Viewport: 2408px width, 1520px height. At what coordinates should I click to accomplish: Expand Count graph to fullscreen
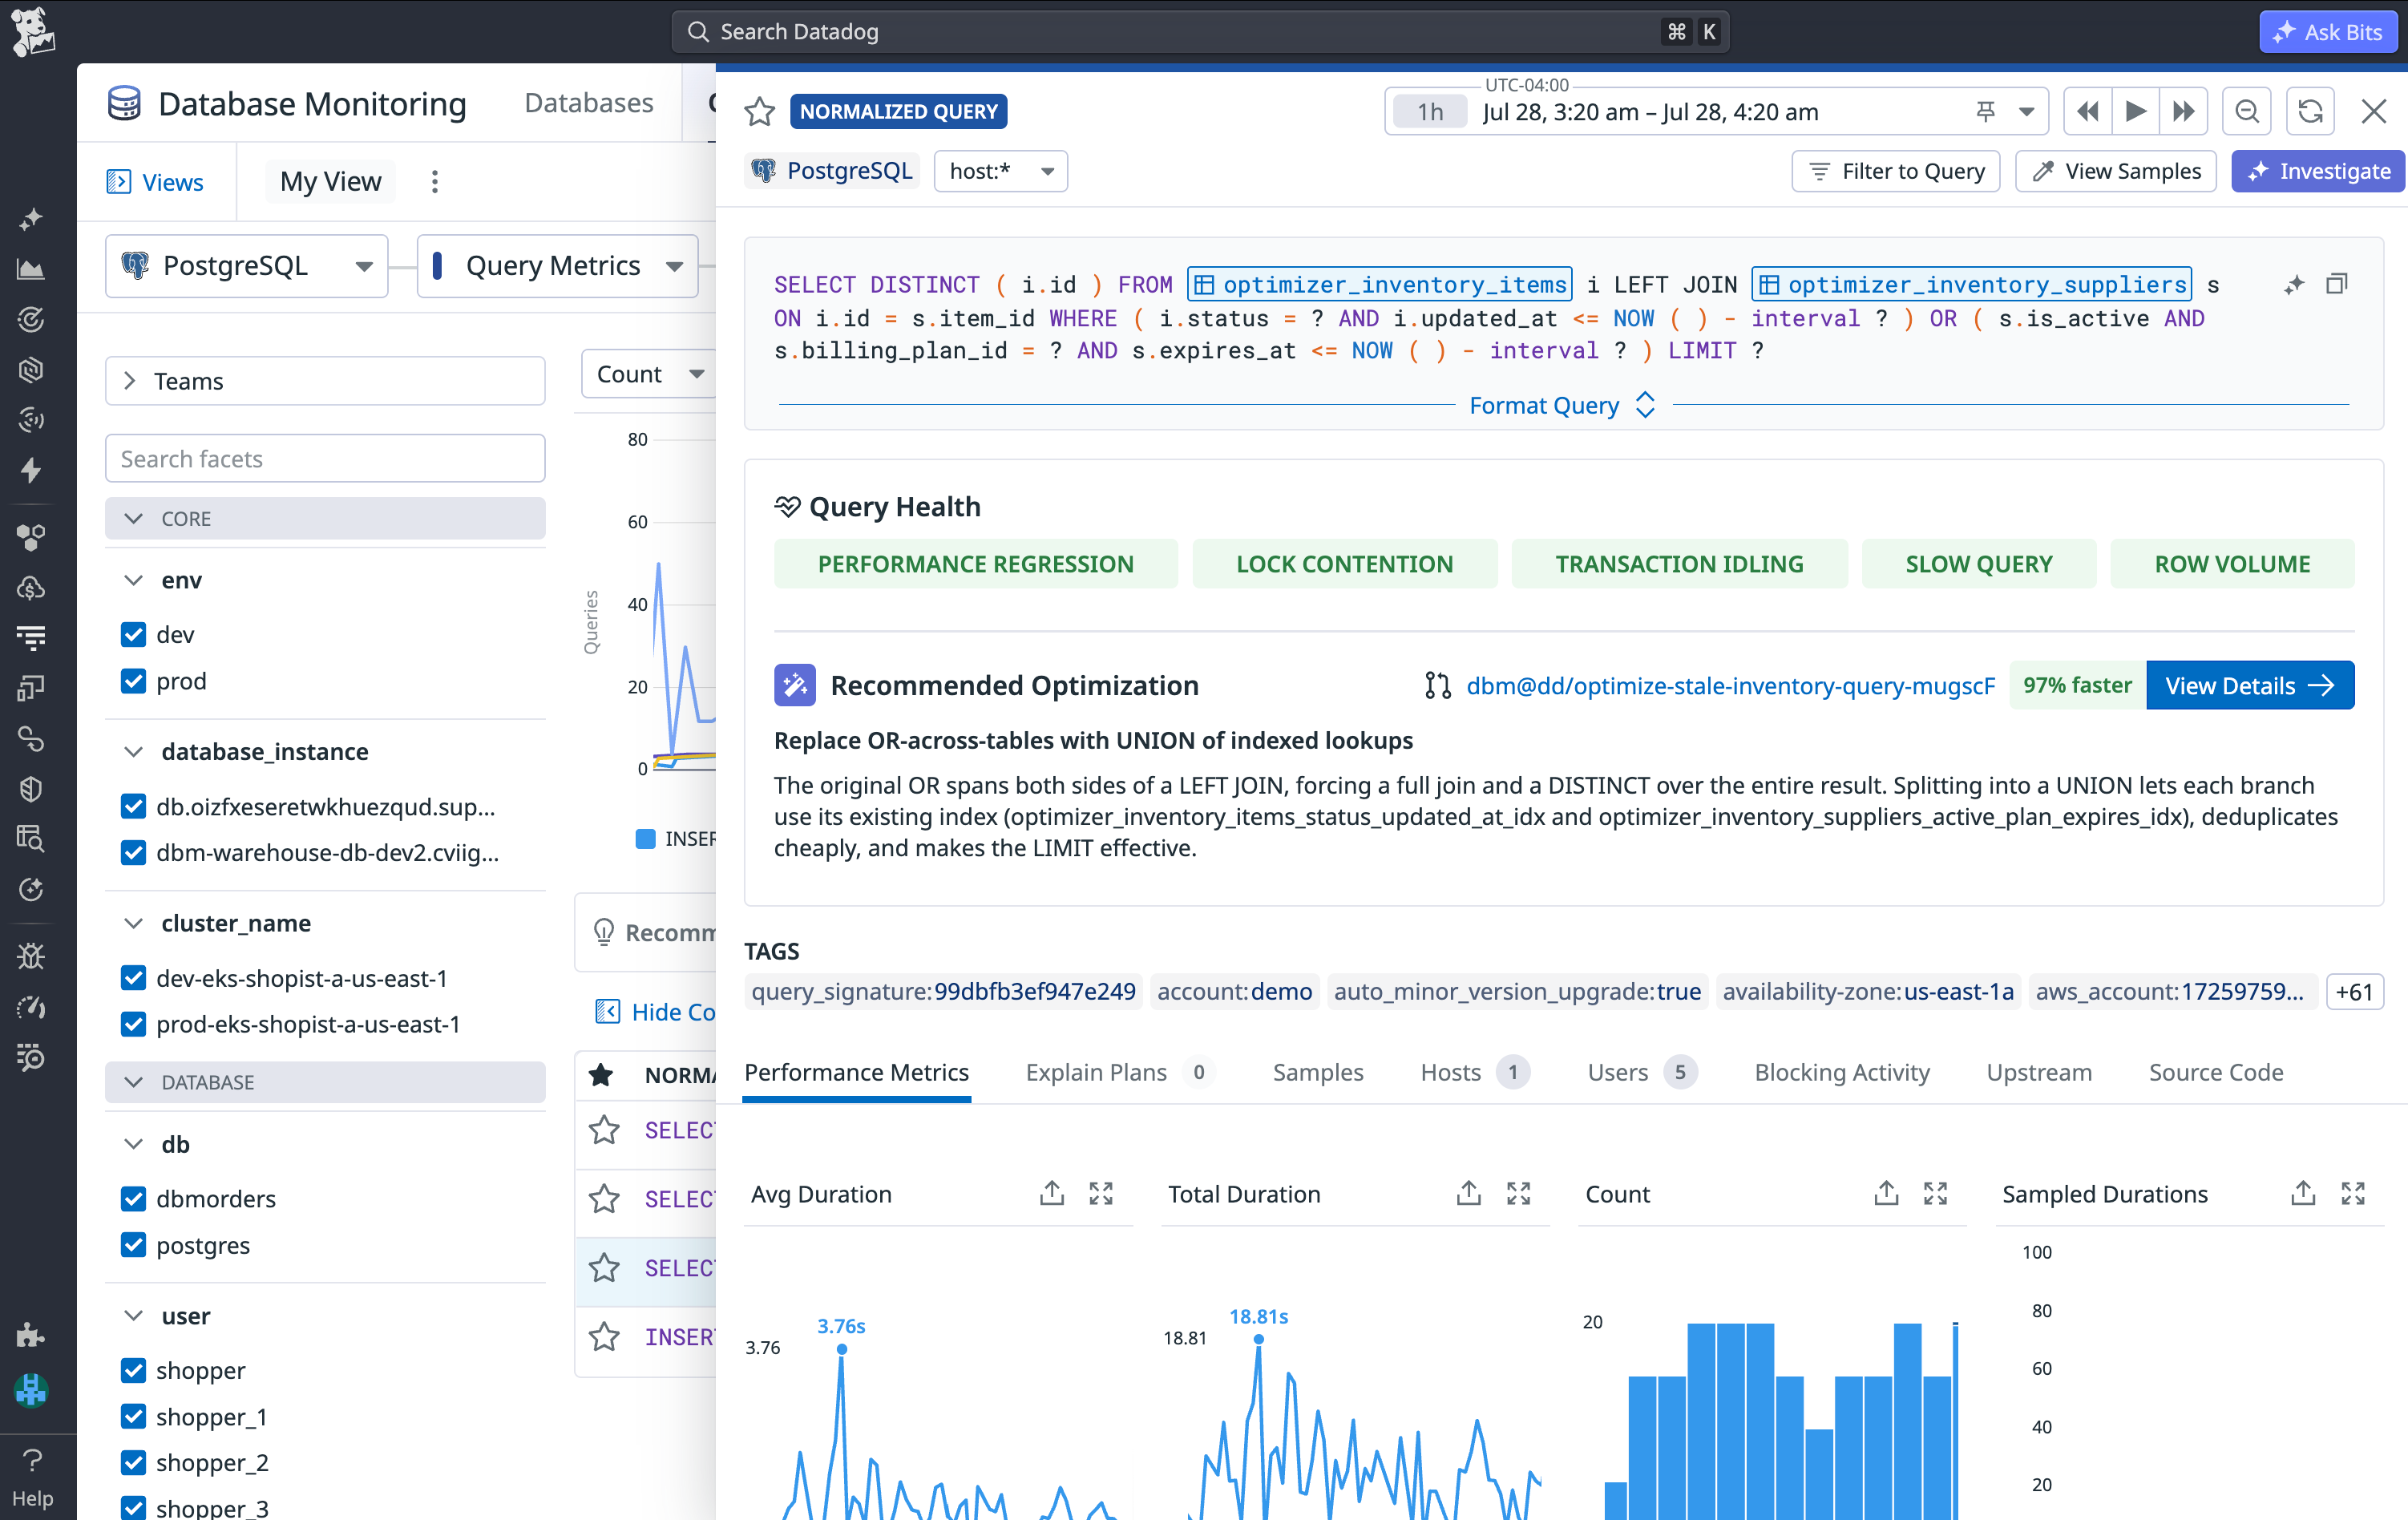tap(1935, 1193)
